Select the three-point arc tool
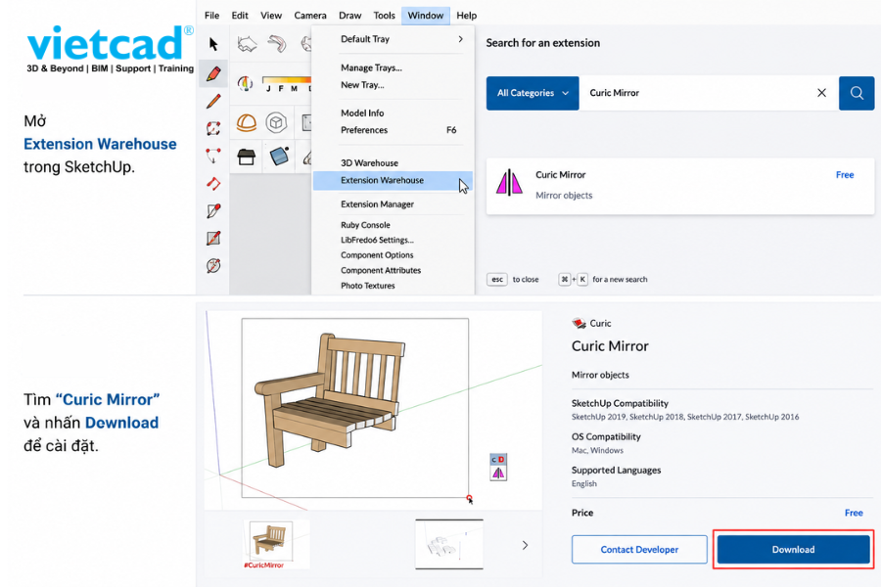Viewport: 881px width, 587px height. [x=213, y=156]
